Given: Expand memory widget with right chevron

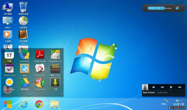Looking at the screenshot, I should point(182,8).
